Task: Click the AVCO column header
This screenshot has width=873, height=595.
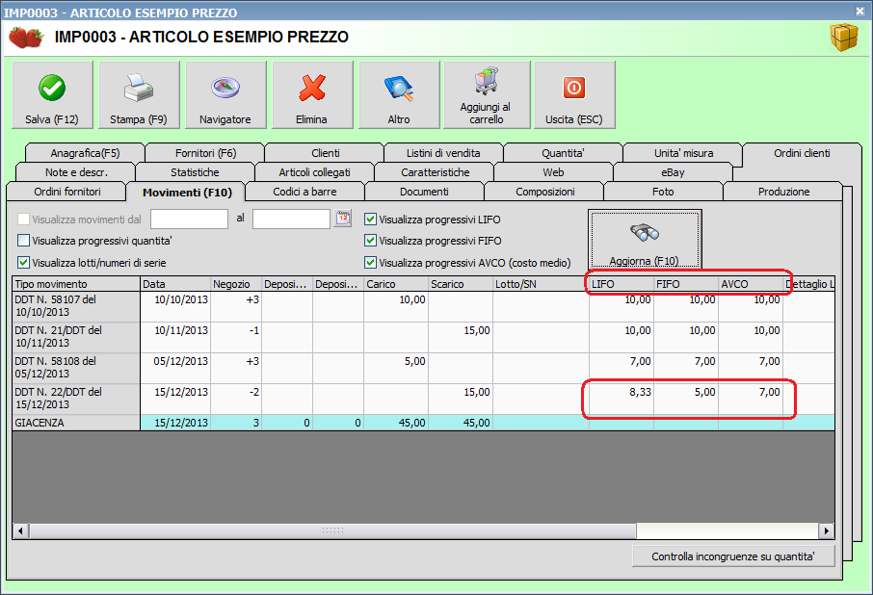Action: tap(751, 284)
